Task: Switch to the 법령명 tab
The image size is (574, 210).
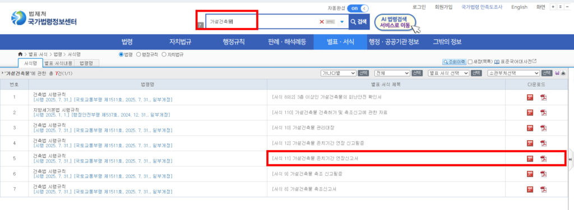Action: tap(86, 63)
